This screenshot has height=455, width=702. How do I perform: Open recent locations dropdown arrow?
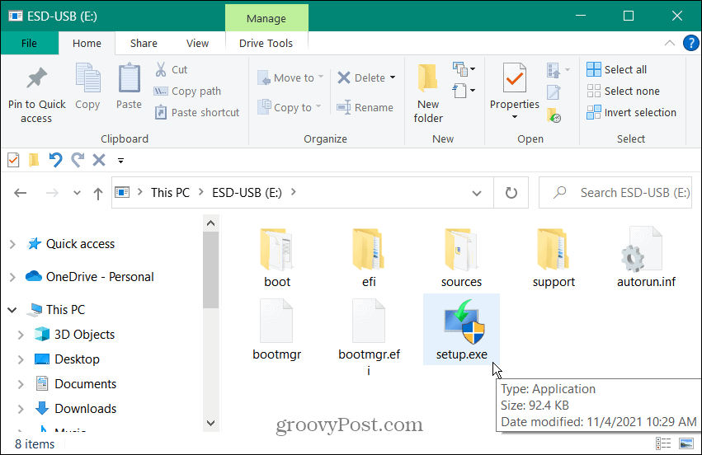(77, 193)
